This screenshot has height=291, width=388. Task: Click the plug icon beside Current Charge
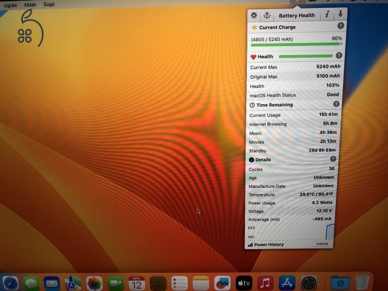[x=254, y=27]
